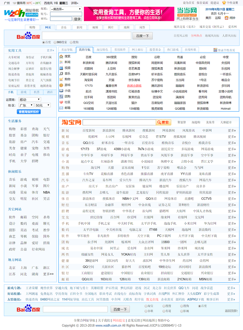Click the 邮箱 envelope icon in category column
Viewport: 243px width, 330px height.
(x=61, y=108)
